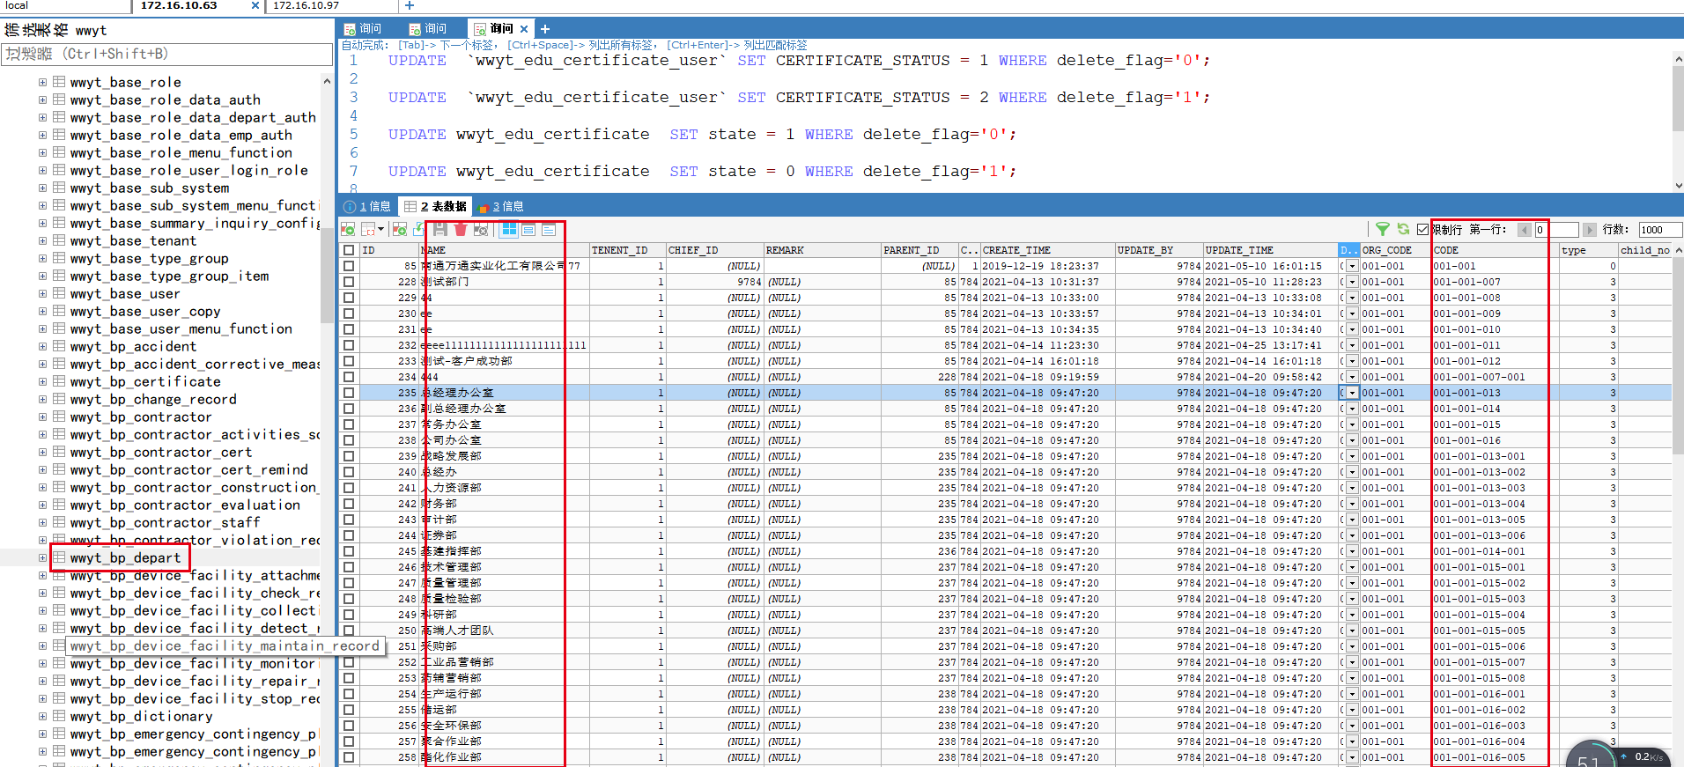The height and width of the screenshot is (767, 1684).
Task: Check the row checkbox for ID 245
Action: [x=349, y=551]
